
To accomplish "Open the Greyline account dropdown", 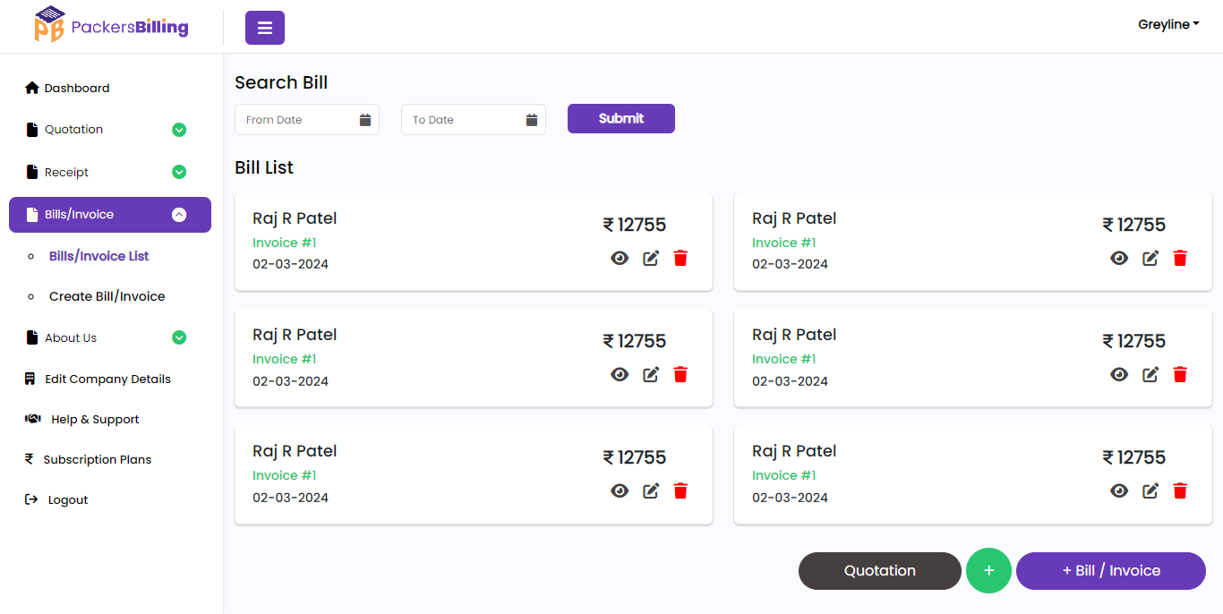I will click(x=1168, y=25).
